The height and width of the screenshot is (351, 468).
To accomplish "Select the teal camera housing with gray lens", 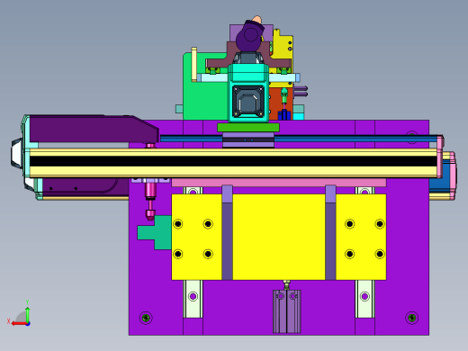I will 248,94.
